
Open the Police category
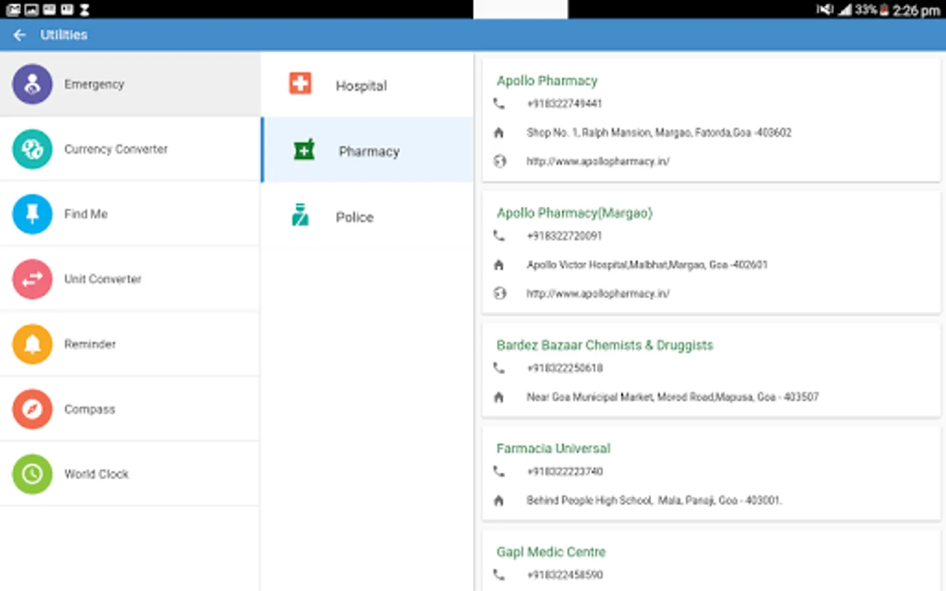[x=367, y=215]
